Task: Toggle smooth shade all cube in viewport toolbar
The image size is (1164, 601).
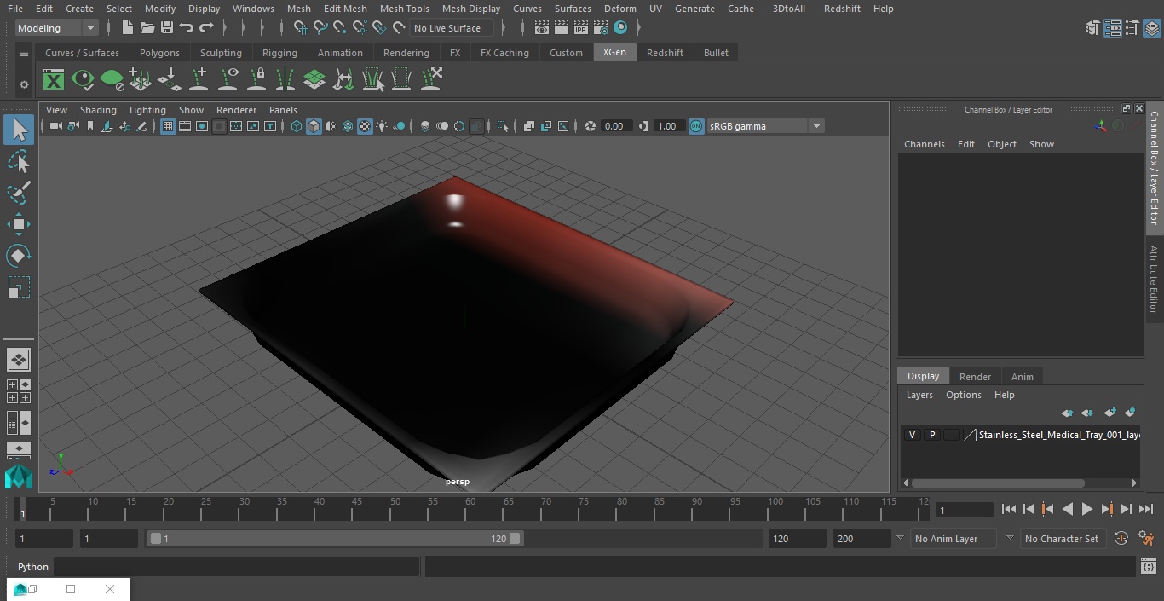Action: point(314,126)
